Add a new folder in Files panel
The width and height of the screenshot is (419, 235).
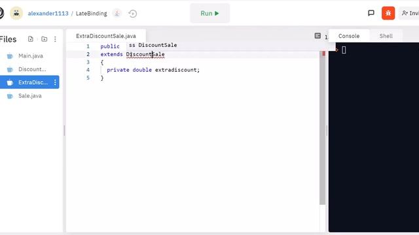(45, 39)
